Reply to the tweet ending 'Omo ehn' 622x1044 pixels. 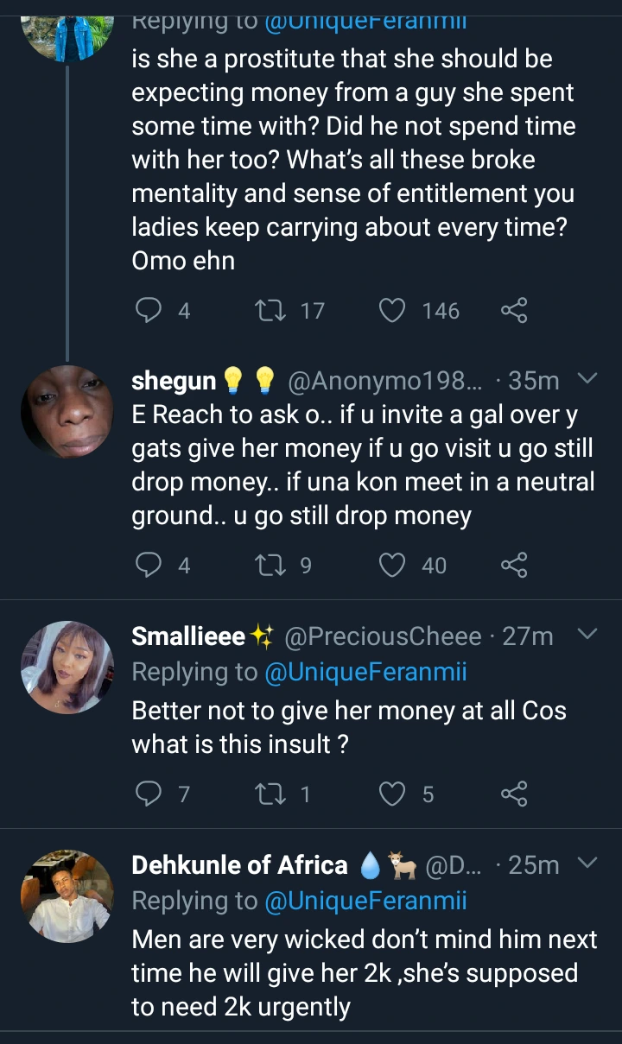pos(149,311)
